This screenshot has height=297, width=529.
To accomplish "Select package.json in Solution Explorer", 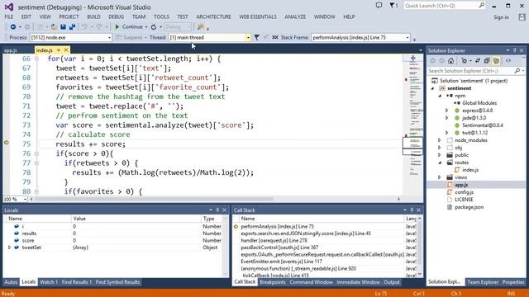I will coord(469,207).
